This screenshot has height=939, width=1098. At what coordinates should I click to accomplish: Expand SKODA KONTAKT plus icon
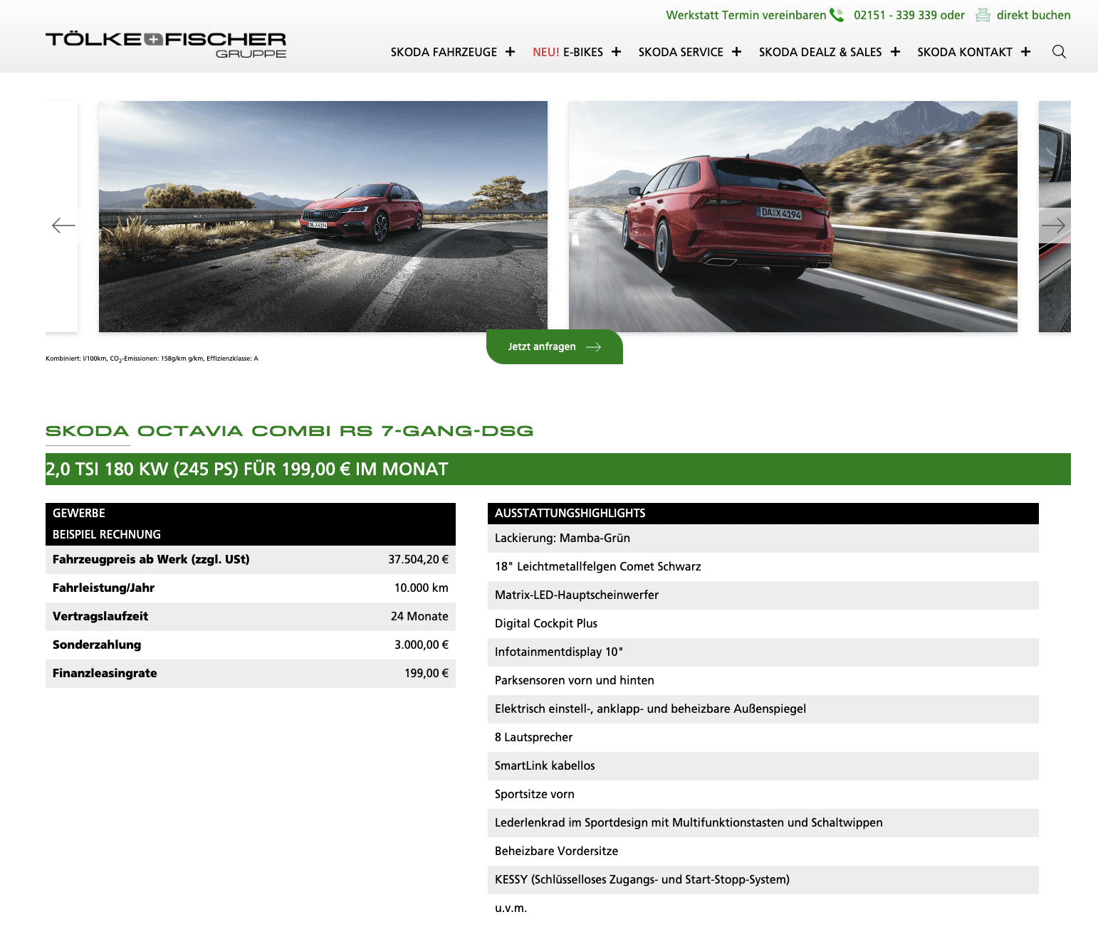pyautogui.click(x=1025, y=52)
